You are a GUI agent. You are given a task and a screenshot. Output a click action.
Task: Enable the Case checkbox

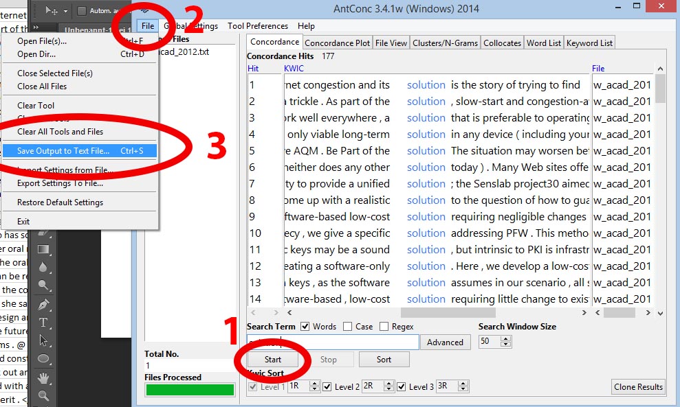click(x=347, y=327)
